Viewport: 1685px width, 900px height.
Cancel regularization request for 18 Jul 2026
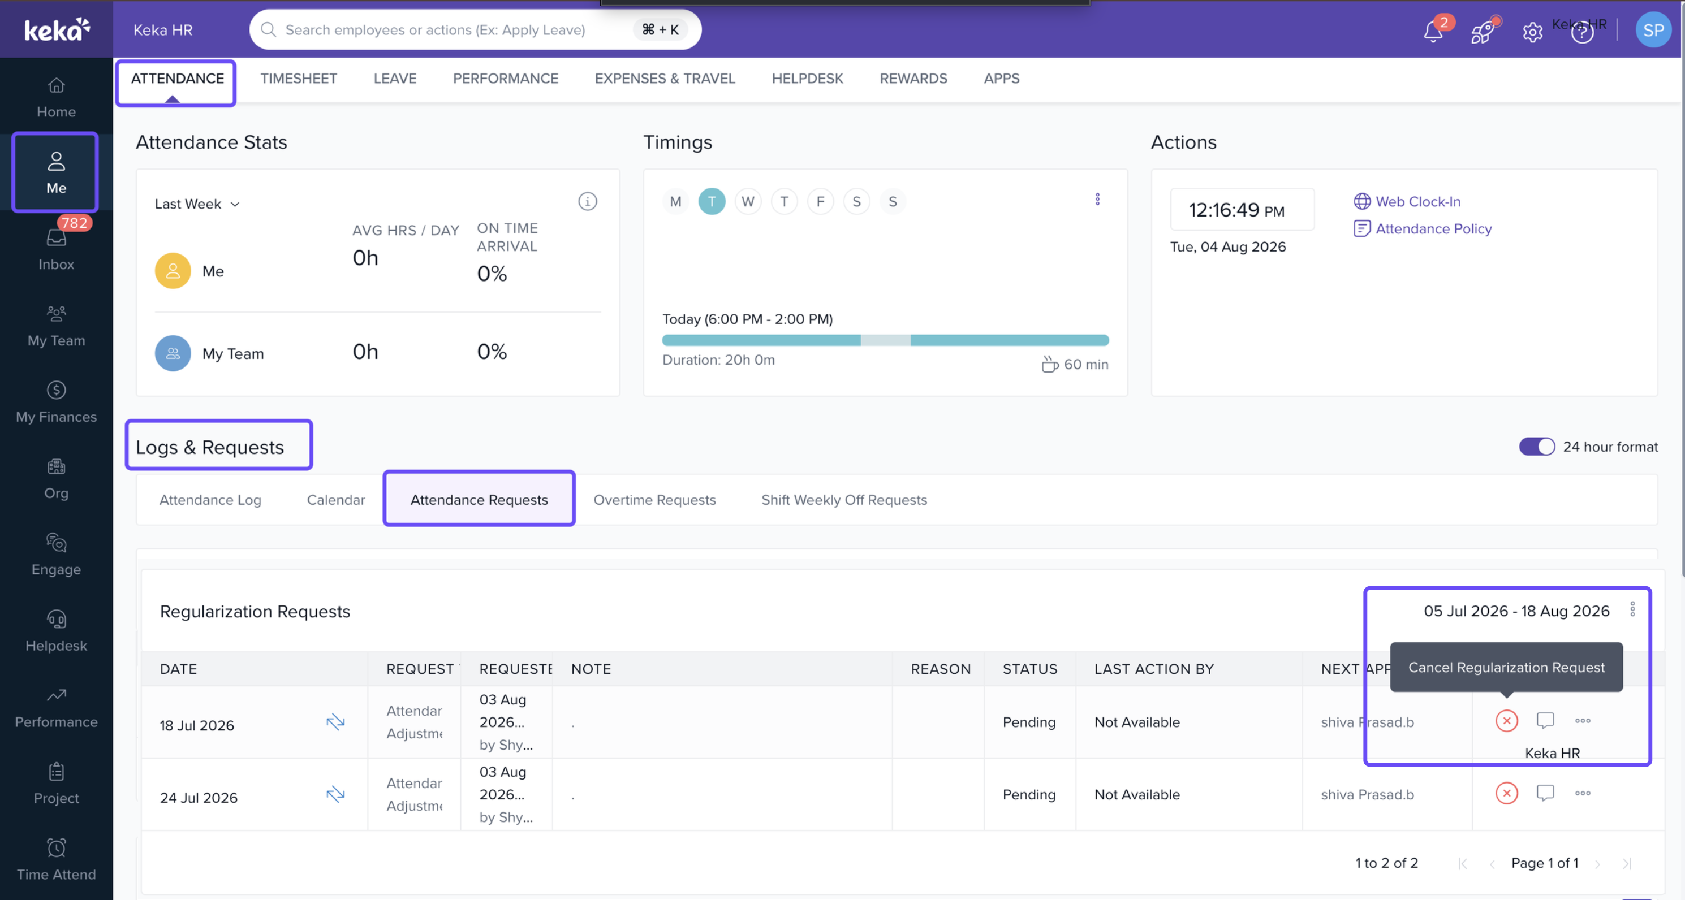click(1506, 720)
